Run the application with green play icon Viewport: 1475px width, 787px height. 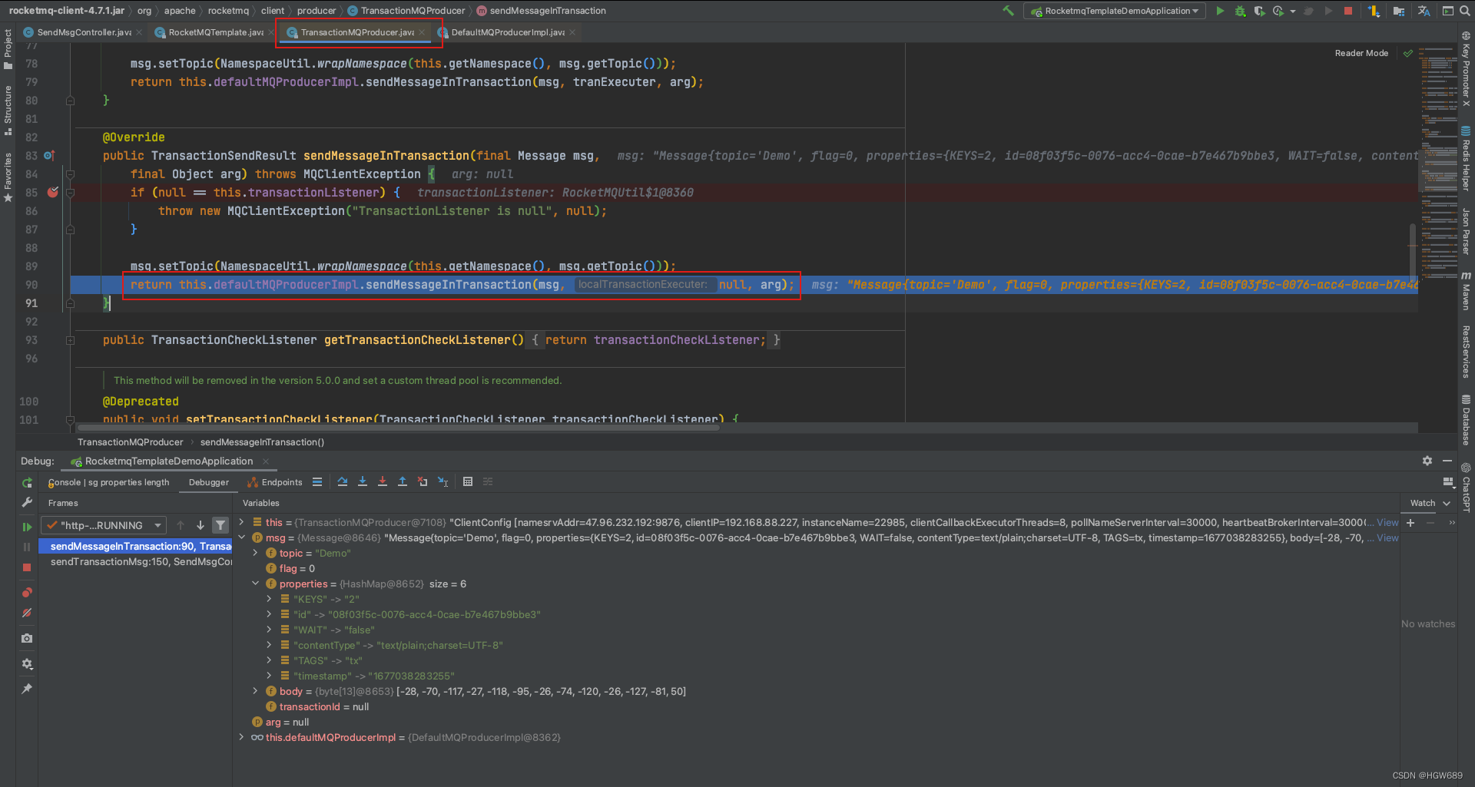tap(1220, 11)
